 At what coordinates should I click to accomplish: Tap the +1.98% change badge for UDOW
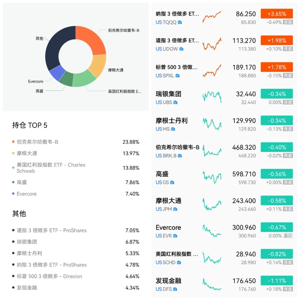[277, 40]
